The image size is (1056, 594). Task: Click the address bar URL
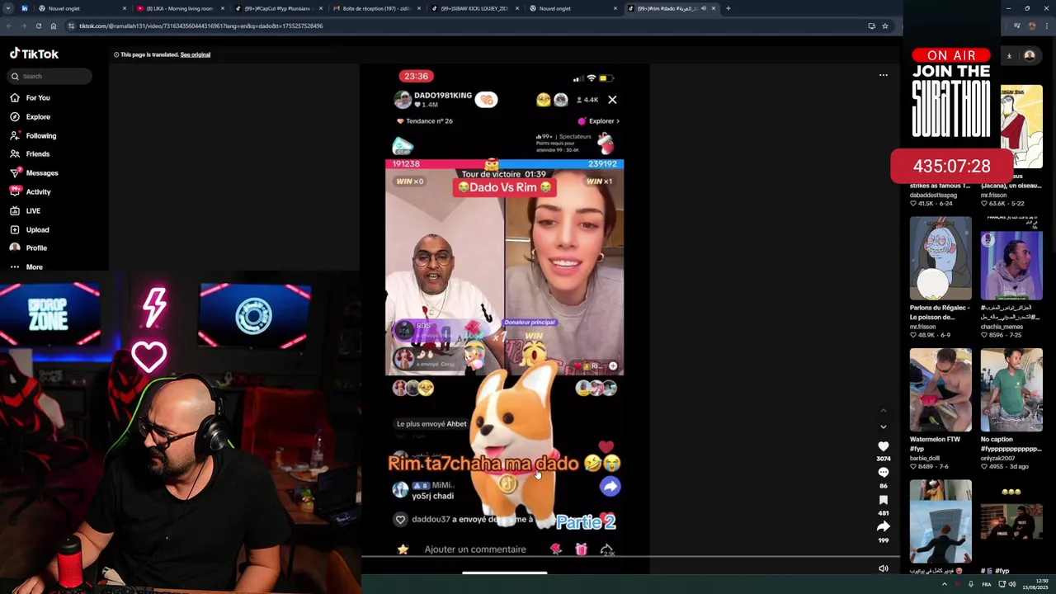pyautogui.click(x=200, y=26)
